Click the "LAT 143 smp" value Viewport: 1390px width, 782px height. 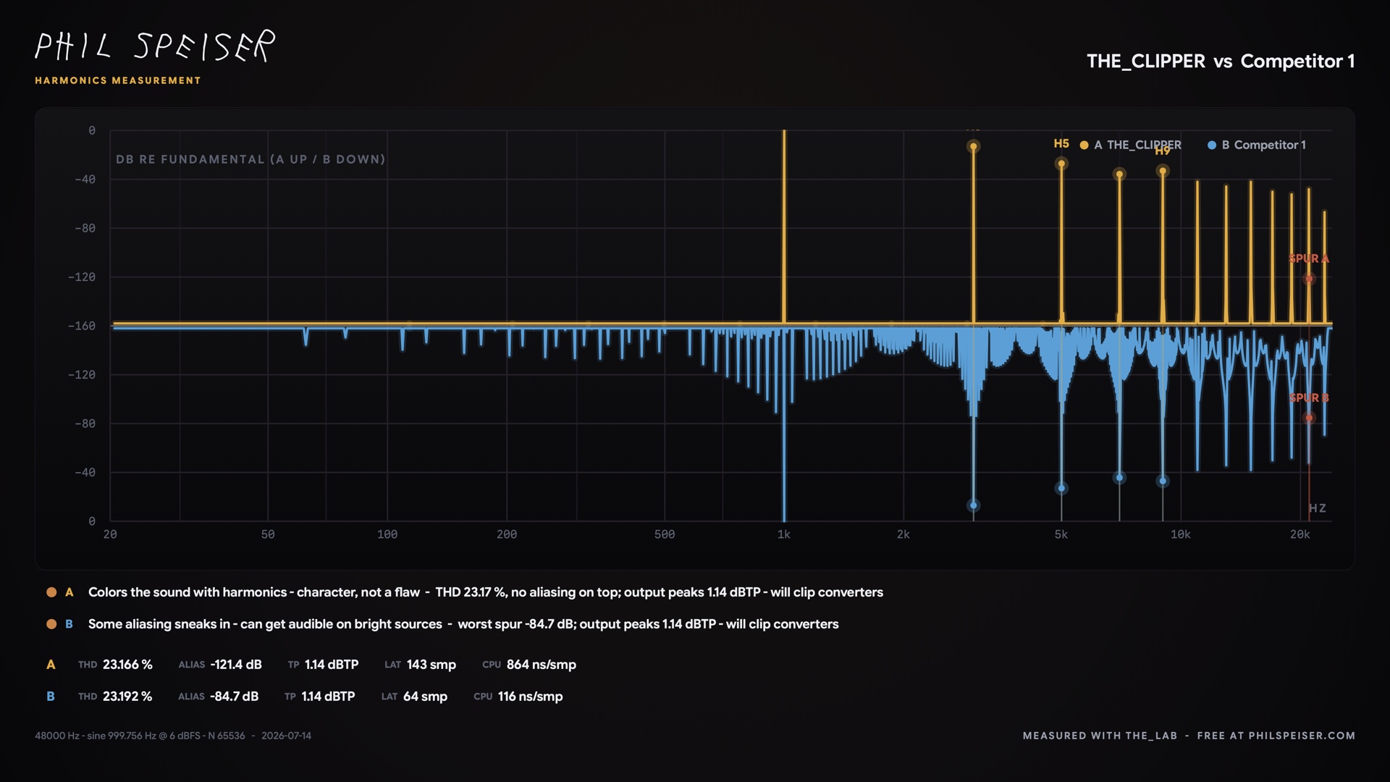(x=421, y=665)
